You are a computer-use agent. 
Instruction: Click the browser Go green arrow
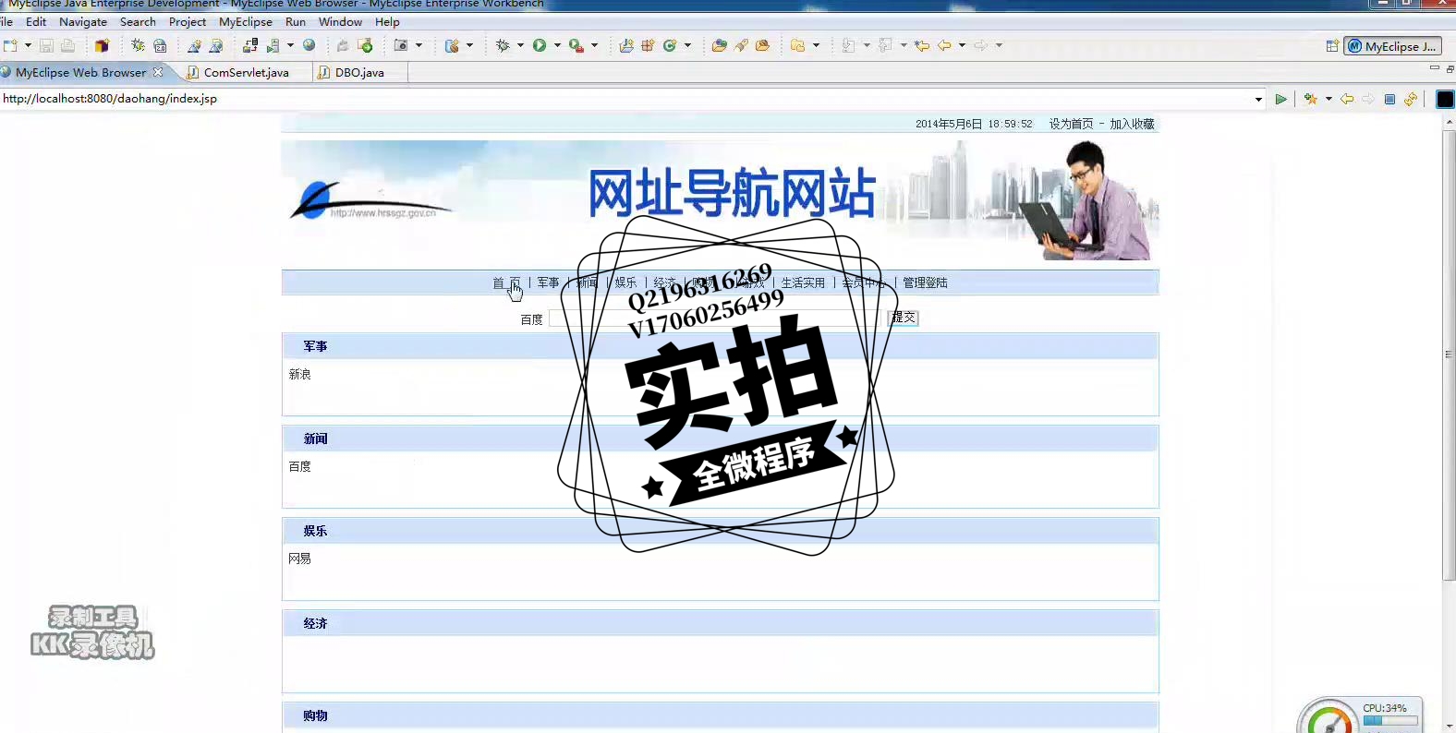(1280, 99)
